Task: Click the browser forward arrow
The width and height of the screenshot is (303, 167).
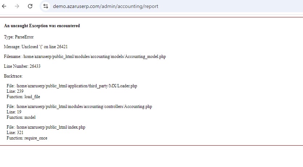Action: click(x=17, y=6)
